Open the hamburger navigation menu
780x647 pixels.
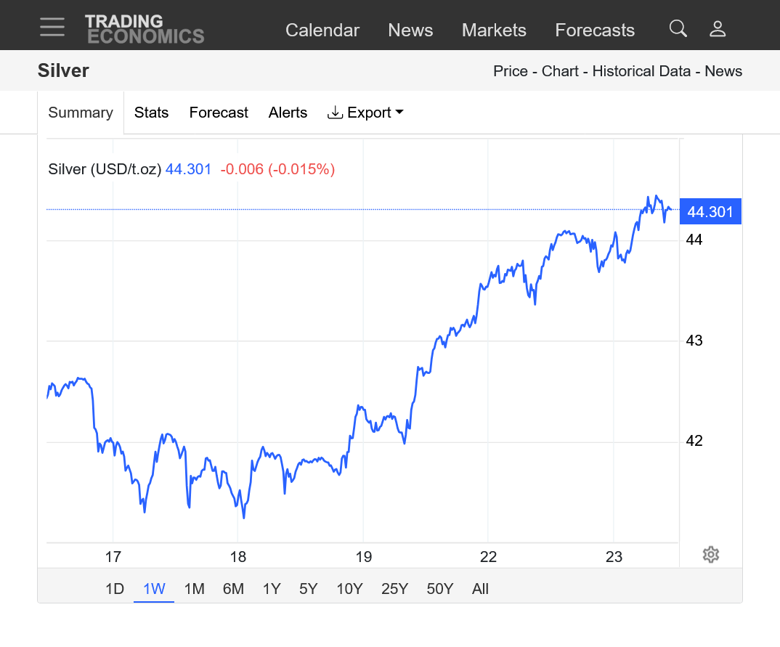point(52,28)
